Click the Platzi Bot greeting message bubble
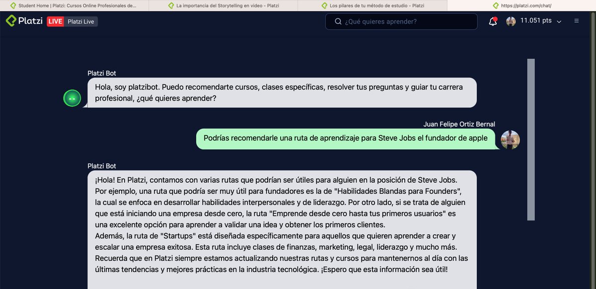596x289 pixels. coord(282,93)
